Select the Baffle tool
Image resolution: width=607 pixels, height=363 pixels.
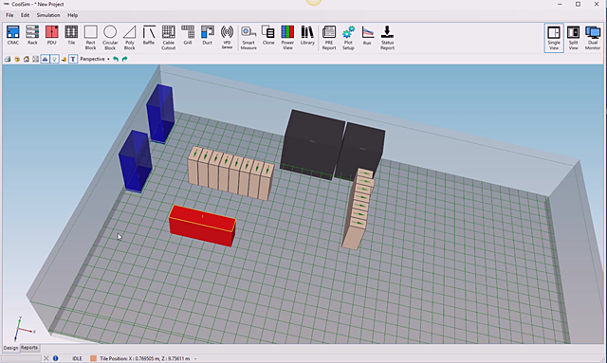pos(149,35)
